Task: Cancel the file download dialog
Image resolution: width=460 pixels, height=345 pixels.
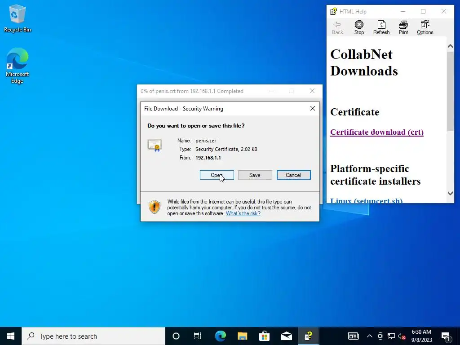Action: [293, 175]
